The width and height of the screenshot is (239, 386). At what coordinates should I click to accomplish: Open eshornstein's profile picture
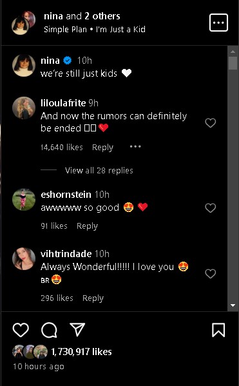pos(24,199)
